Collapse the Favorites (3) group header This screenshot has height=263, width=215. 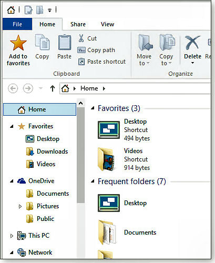pyautogui.click(x=93, y=108)
